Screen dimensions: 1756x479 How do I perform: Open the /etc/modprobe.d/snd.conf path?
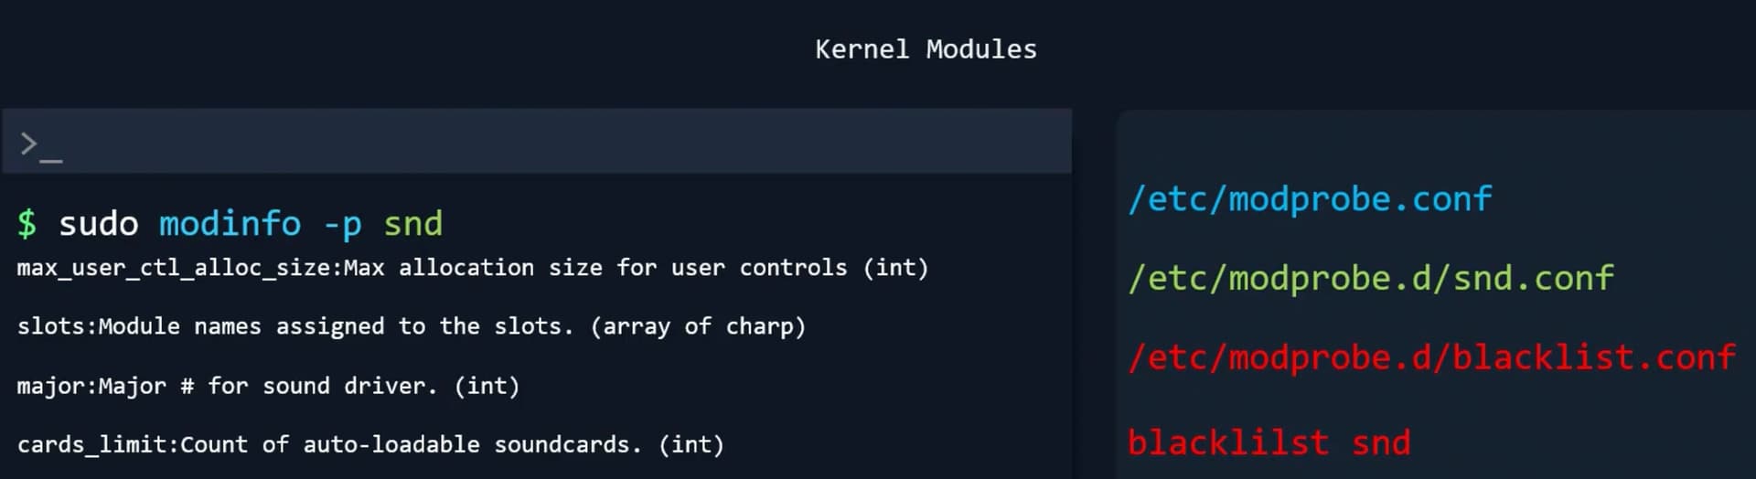tap(1371, 278)
